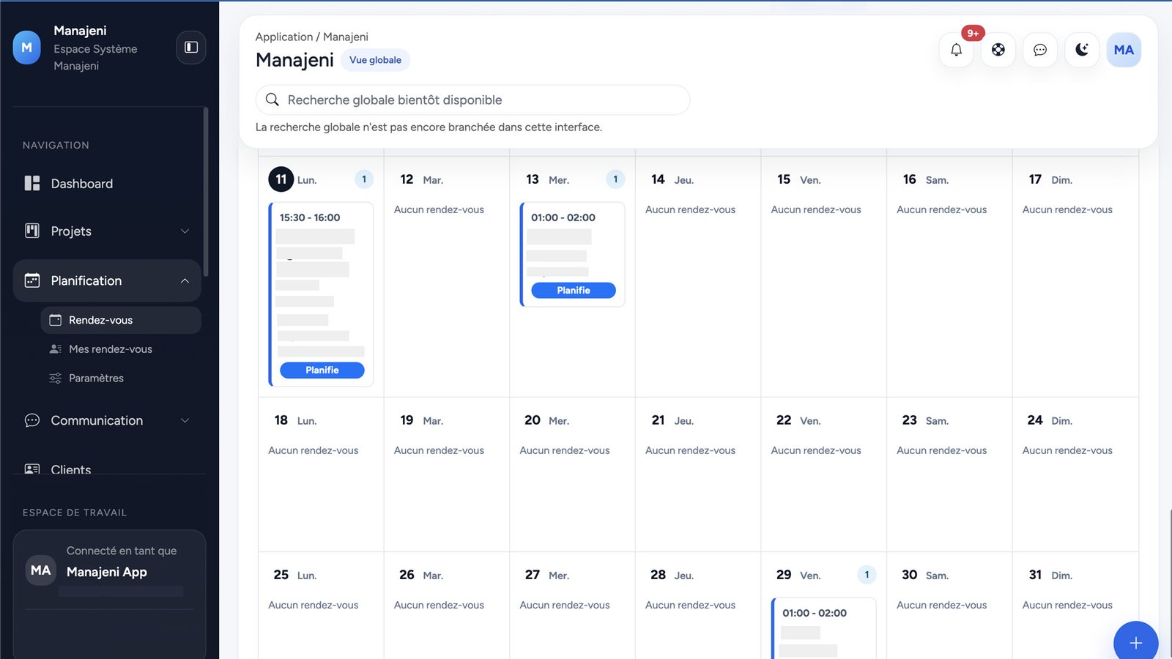Toggle dark mode with the moon icon
Viewport: 1172px width, 659px height.
(x=1082, y=50)
